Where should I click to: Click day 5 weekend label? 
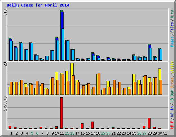tap(32, 133)
